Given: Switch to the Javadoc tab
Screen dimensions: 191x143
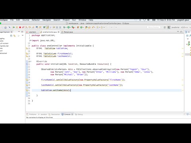Looking at the screenshot, I should pyautogui.click(x=43, y=114).
